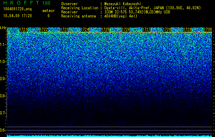Image resolution: width=215 pixels, height=137 pixels.
Task: Click the 1723 time marker
Action: (65, 29)
